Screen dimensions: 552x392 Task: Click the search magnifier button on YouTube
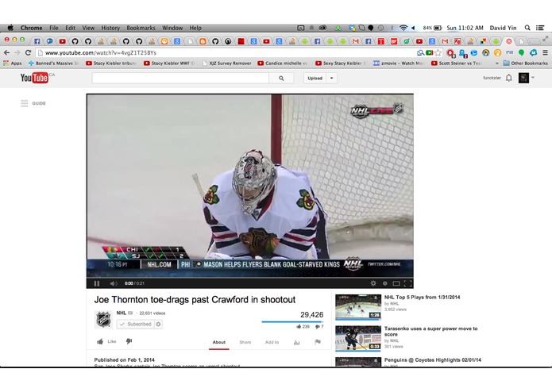tap(281, 78)
